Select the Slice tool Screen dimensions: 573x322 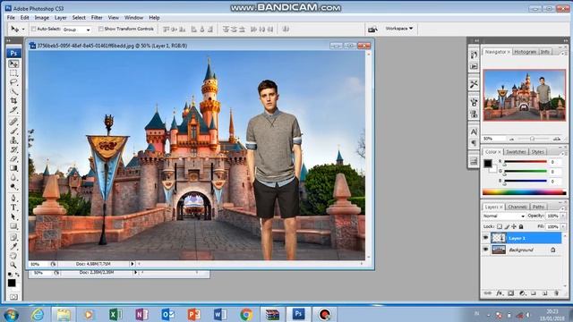[13, 110]
